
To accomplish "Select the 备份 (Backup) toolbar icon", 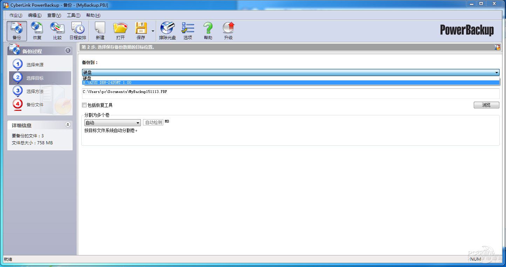I will [x=16, y=31].
